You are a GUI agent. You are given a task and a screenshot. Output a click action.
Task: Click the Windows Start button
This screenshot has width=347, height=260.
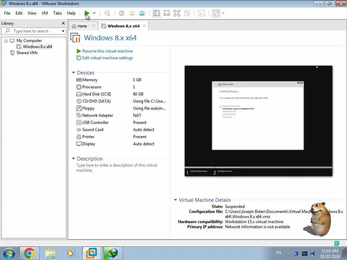9,253
